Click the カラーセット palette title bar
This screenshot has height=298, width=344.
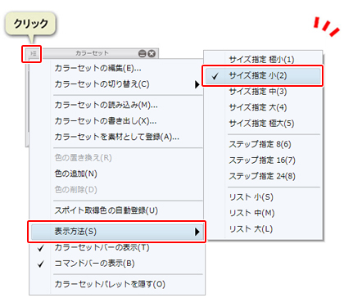pyautogui.click(x=92, y=53)
